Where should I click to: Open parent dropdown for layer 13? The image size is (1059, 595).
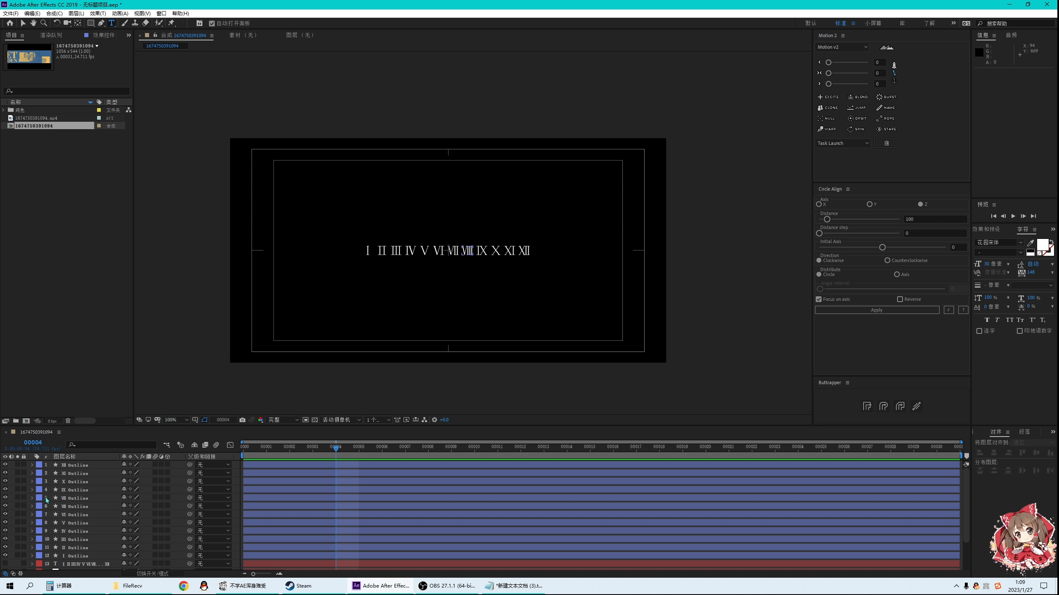pyautogui.click(x=213, y=564)
